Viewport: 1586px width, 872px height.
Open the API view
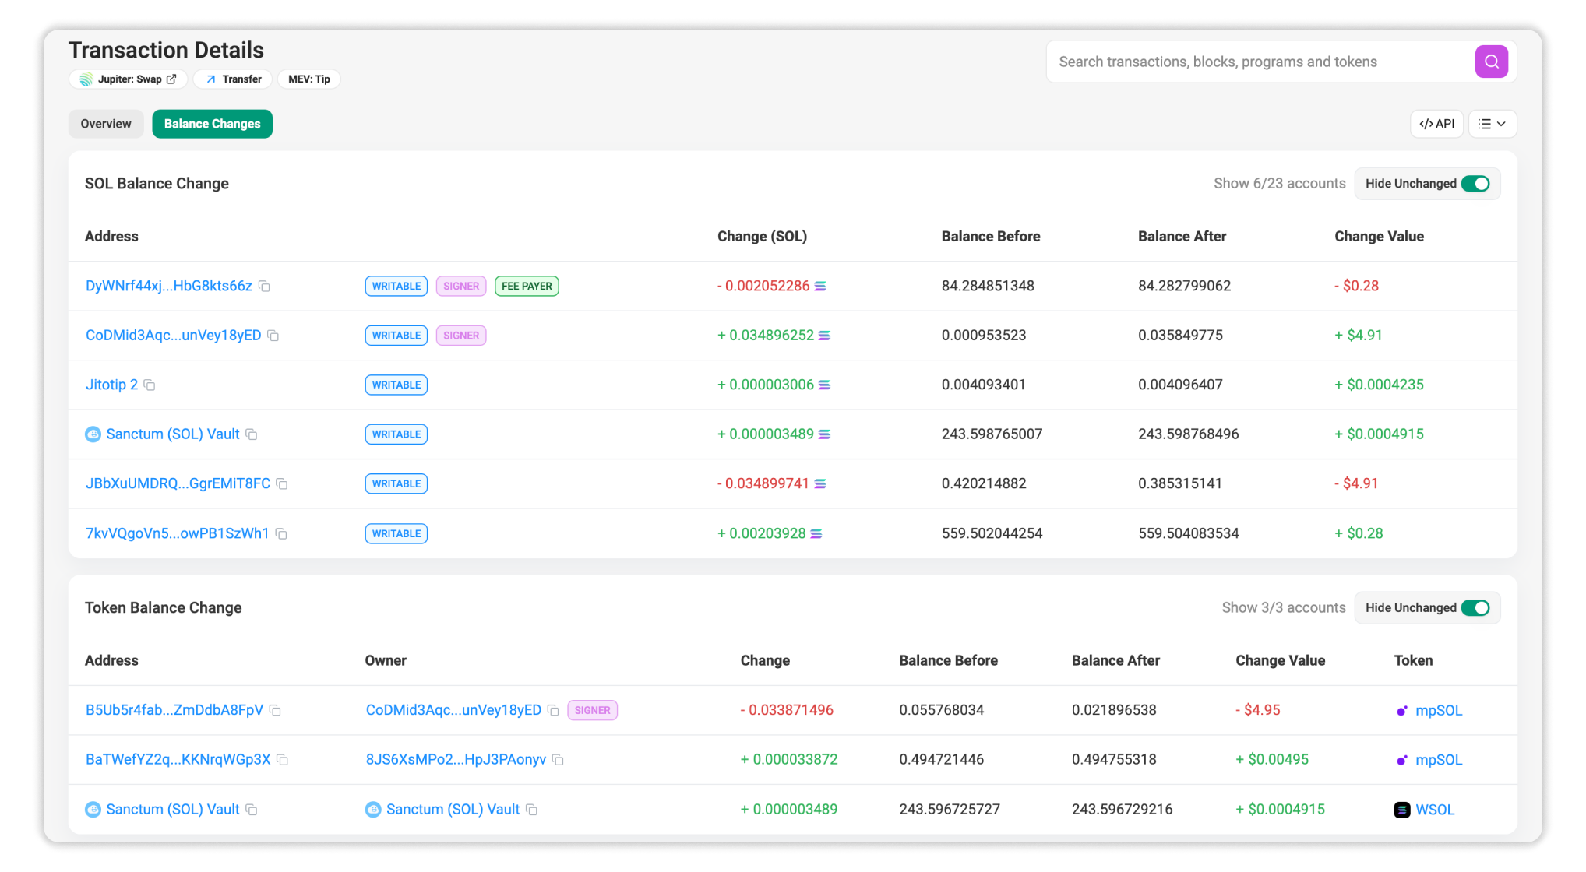(x=1436, y=123)
